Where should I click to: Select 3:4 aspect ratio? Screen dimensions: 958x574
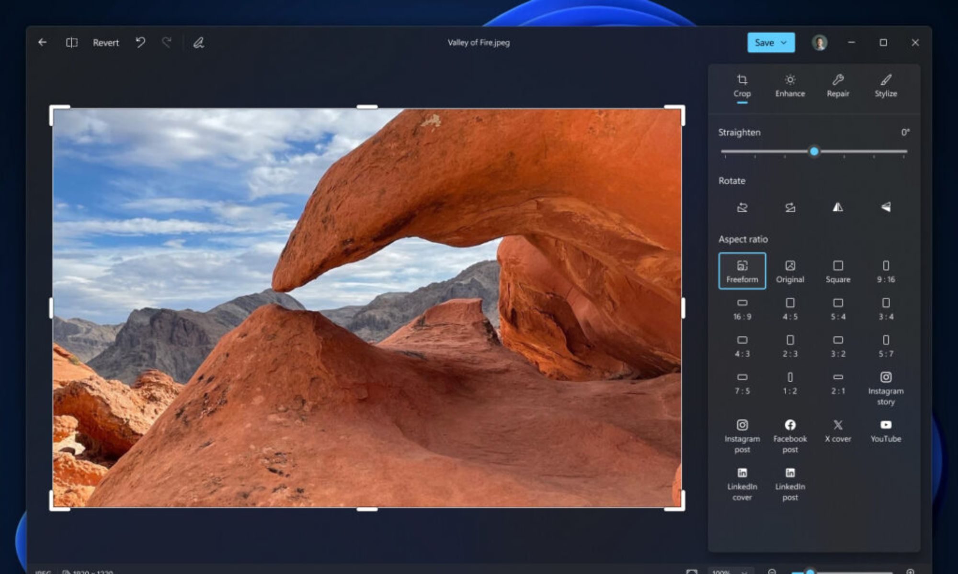(x=886, y=309)
